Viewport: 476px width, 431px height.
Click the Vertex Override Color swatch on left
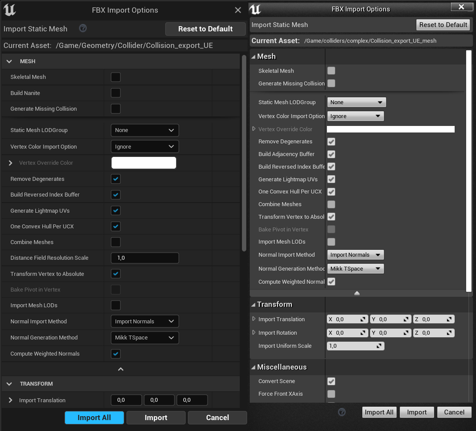click(144, 163)
